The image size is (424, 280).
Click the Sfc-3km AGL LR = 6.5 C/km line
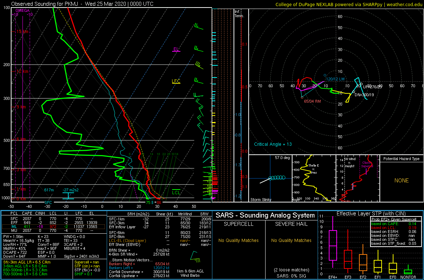coord(27,262)
